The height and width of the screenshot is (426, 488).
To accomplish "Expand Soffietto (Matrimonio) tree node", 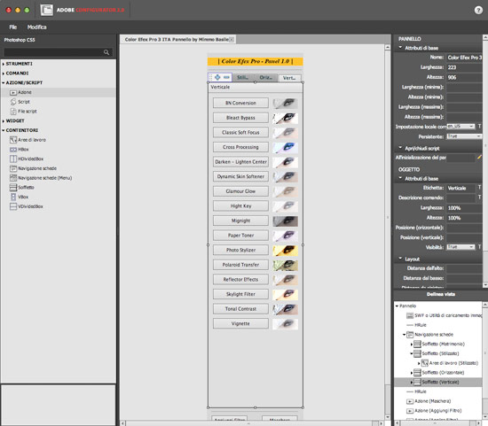I will tap(412, 345).
